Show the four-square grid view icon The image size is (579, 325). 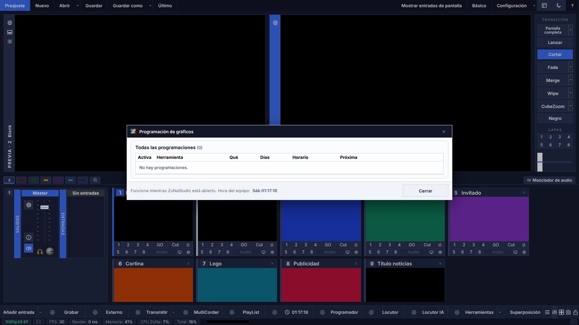pos(561,312)
